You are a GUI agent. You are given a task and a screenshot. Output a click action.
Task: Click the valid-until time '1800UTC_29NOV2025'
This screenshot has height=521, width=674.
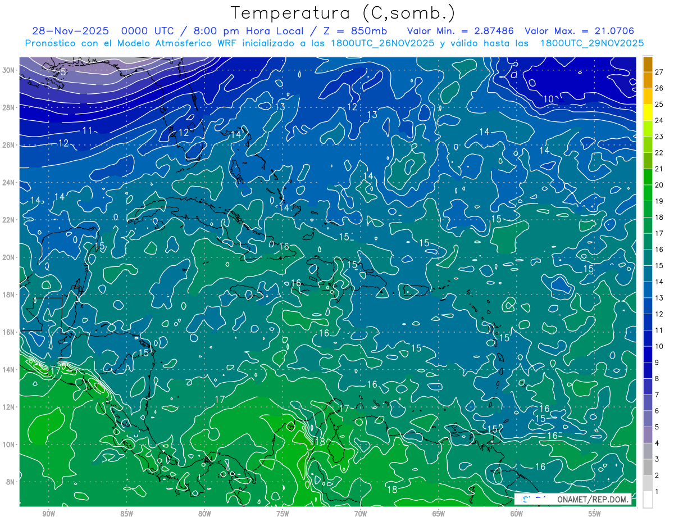(591, 43)
